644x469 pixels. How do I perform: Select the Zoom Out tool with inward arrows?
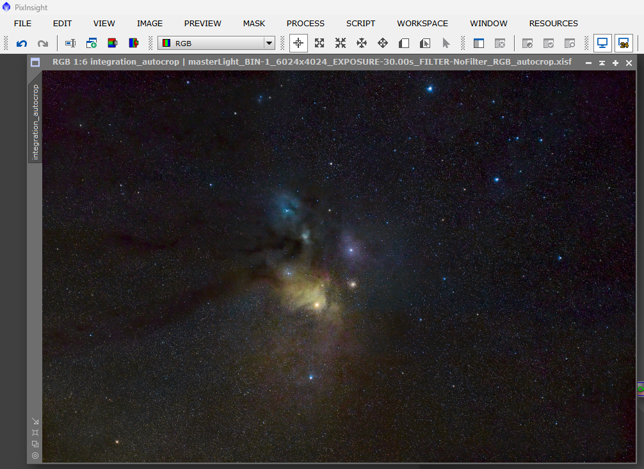pyautogui.click(x=341, y=43)
